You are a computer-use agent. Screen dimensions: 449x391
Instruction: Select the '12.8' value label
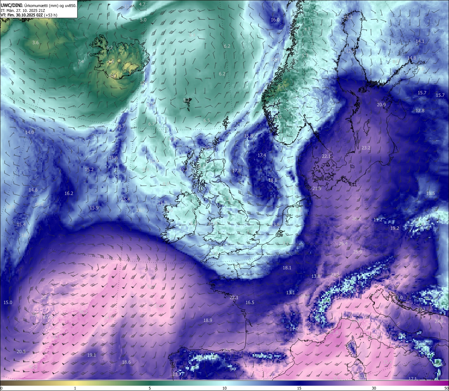click(x=420, y=110)
